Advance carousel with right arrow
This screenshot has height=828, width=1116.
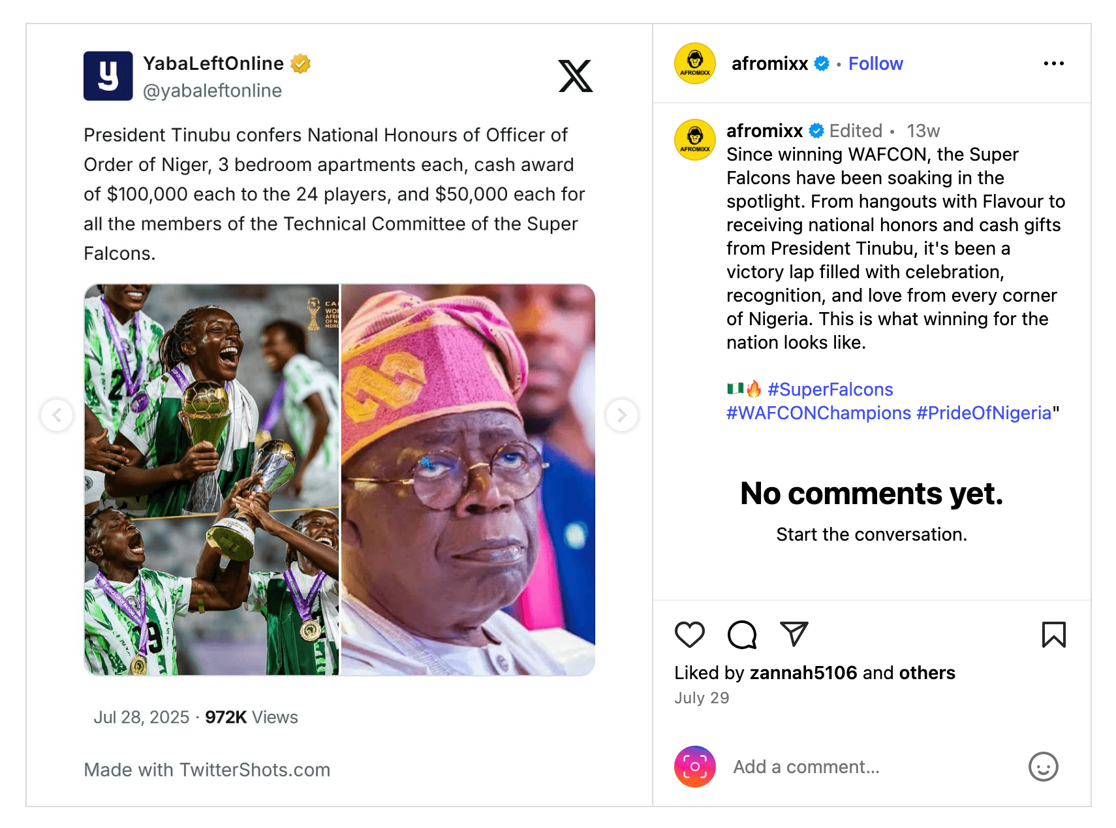(621, 415)
